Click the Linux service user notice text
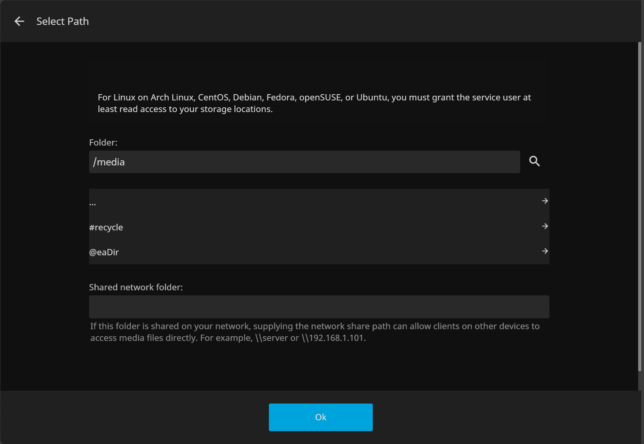This screenshot has width=644, height=444. tap(314, 103)
